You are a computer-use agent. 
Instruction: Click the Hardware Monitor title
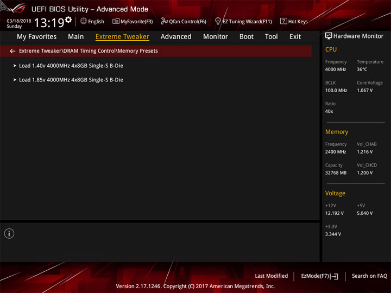(x=358, y=36)
